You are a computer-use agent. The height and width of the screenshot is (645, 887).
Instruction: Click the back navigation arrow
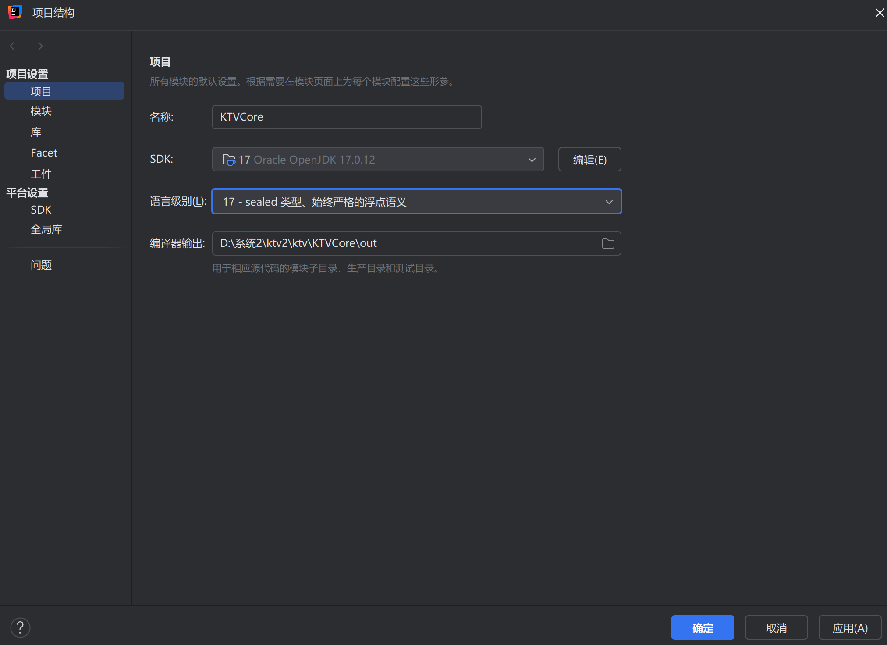point(15,46)
